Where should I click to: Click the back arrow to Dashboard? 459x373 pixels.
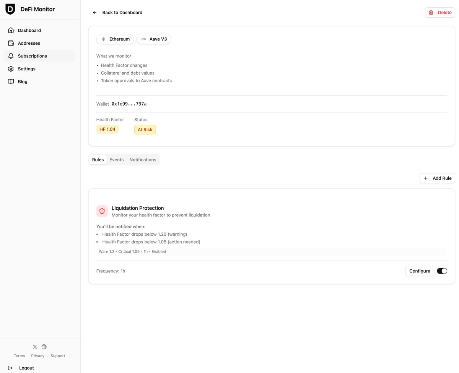point(94,12)
